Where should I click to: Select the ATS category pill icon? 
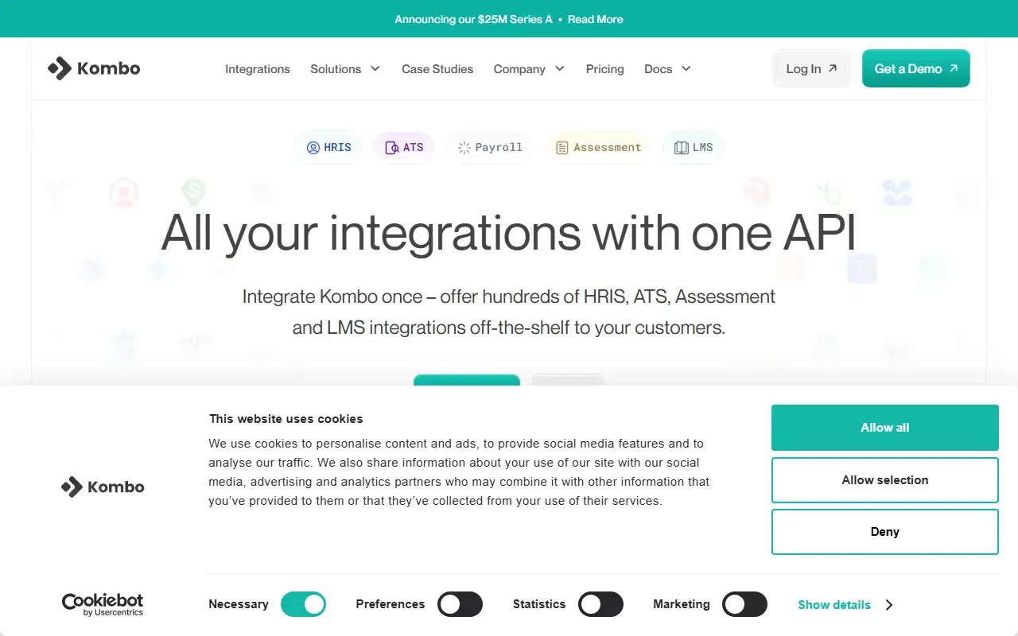click(391, 148)
